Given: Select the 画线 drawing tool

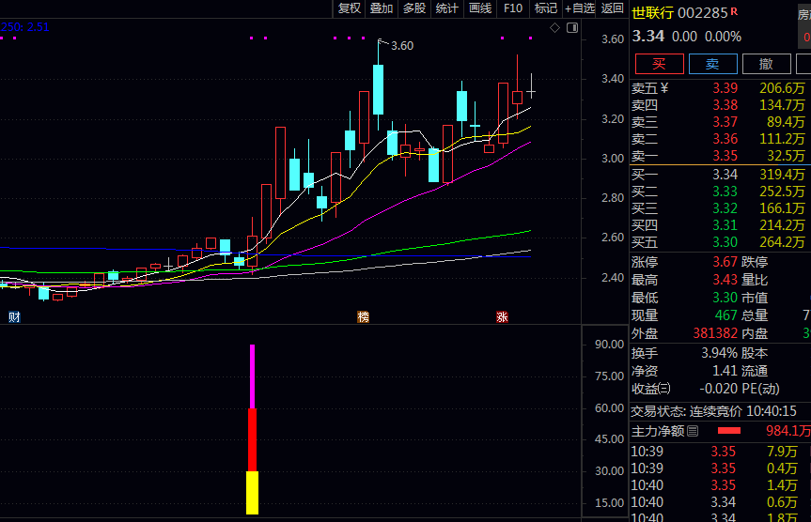Looking at the screenshot, I should 479,8.
